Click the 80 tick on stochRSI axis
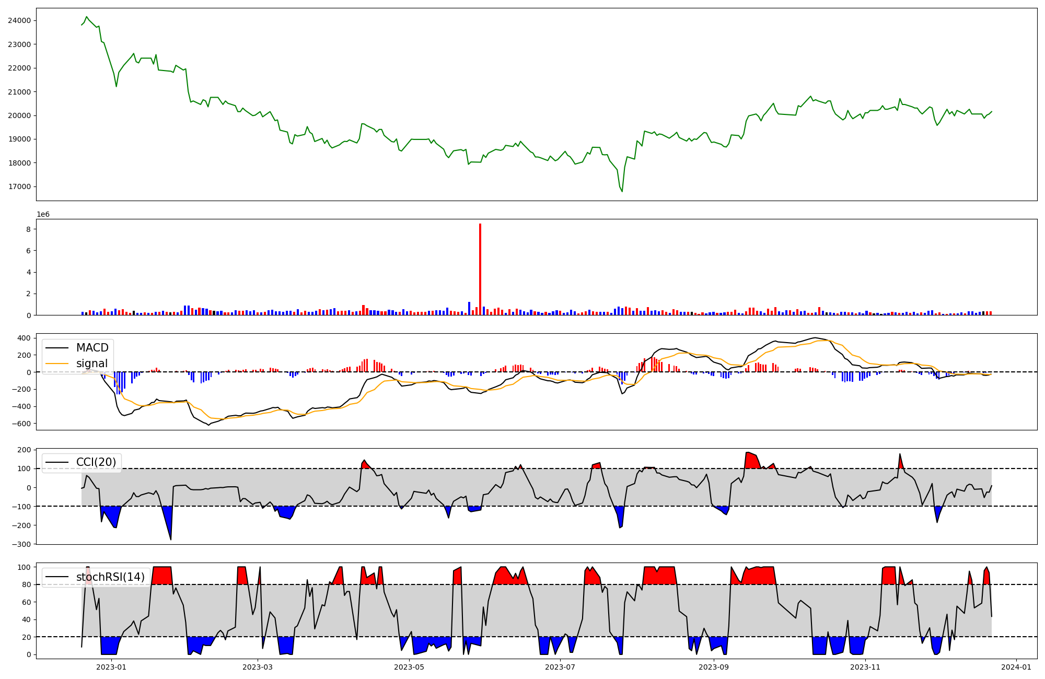The width and height of the screenshot is (1045, 679). pos(27,585)
